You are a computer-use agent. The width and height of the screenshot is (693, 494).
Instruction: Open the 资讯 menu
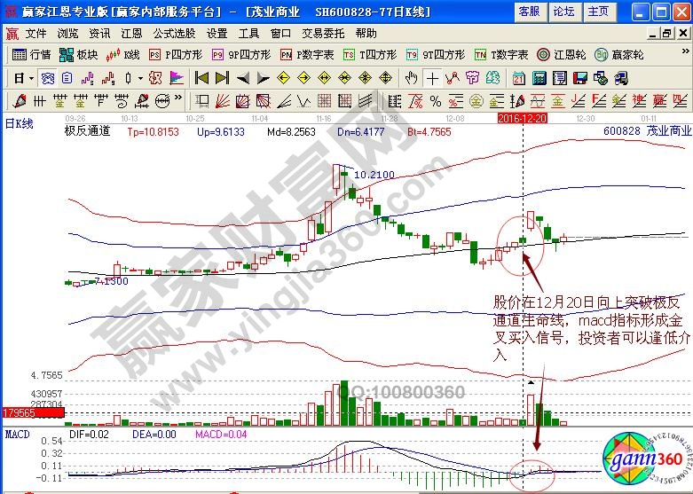(x=99, y=33)
